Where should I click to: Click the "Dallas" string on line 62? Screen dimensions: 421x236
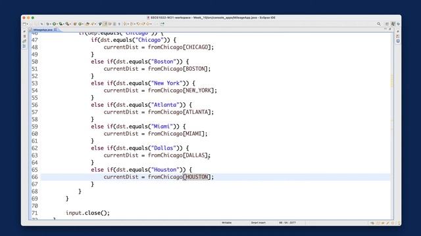point(164,148)
